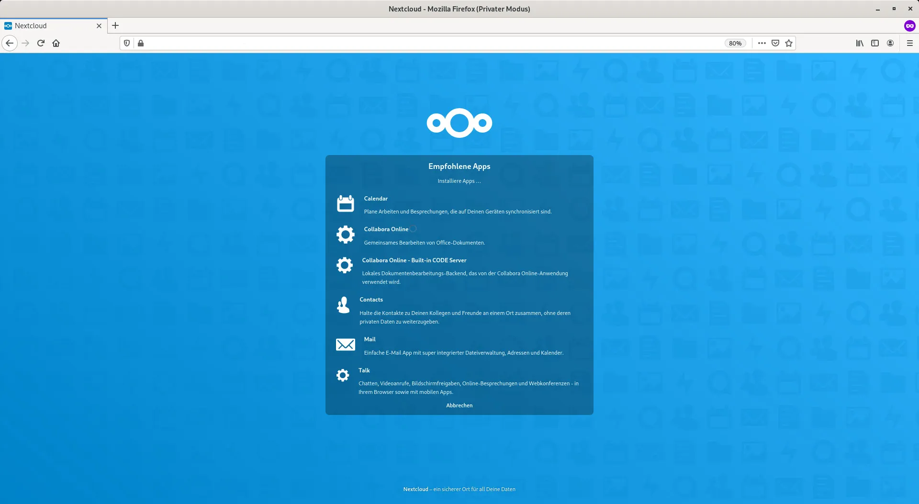
Task: Save page to Pocket icon
Action: [775, 43]
